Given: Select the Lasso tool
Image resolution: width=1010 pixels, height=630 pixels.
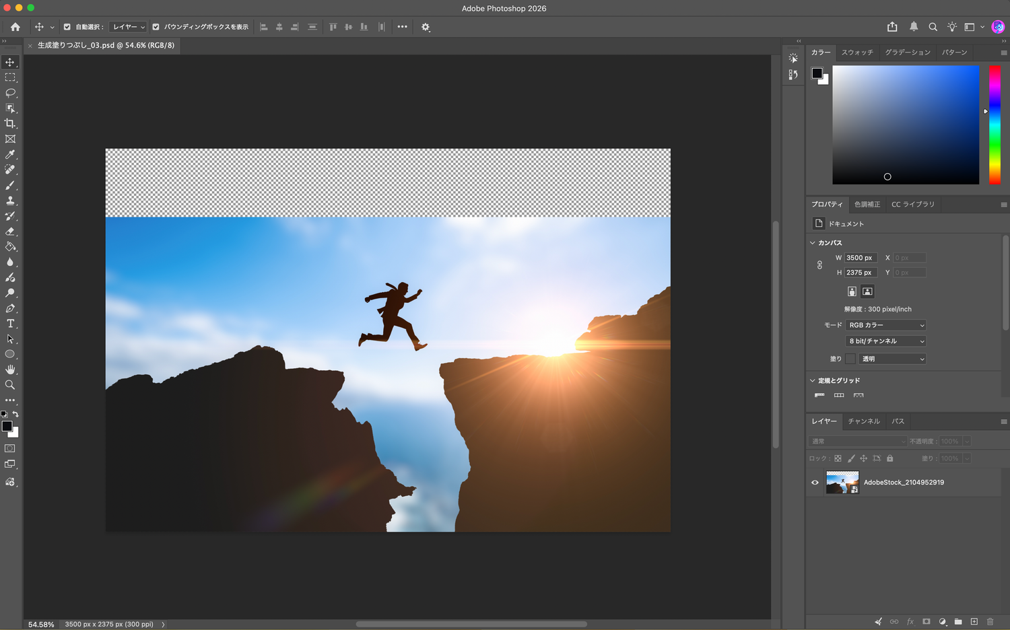Looking at the screenshot, I should tap(10, 93).
